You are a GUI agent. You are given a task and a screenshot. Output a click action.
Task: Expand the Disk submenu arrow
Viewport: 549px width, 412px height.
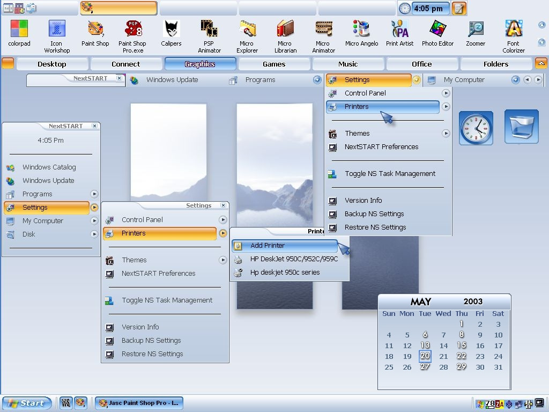point(94,234)
